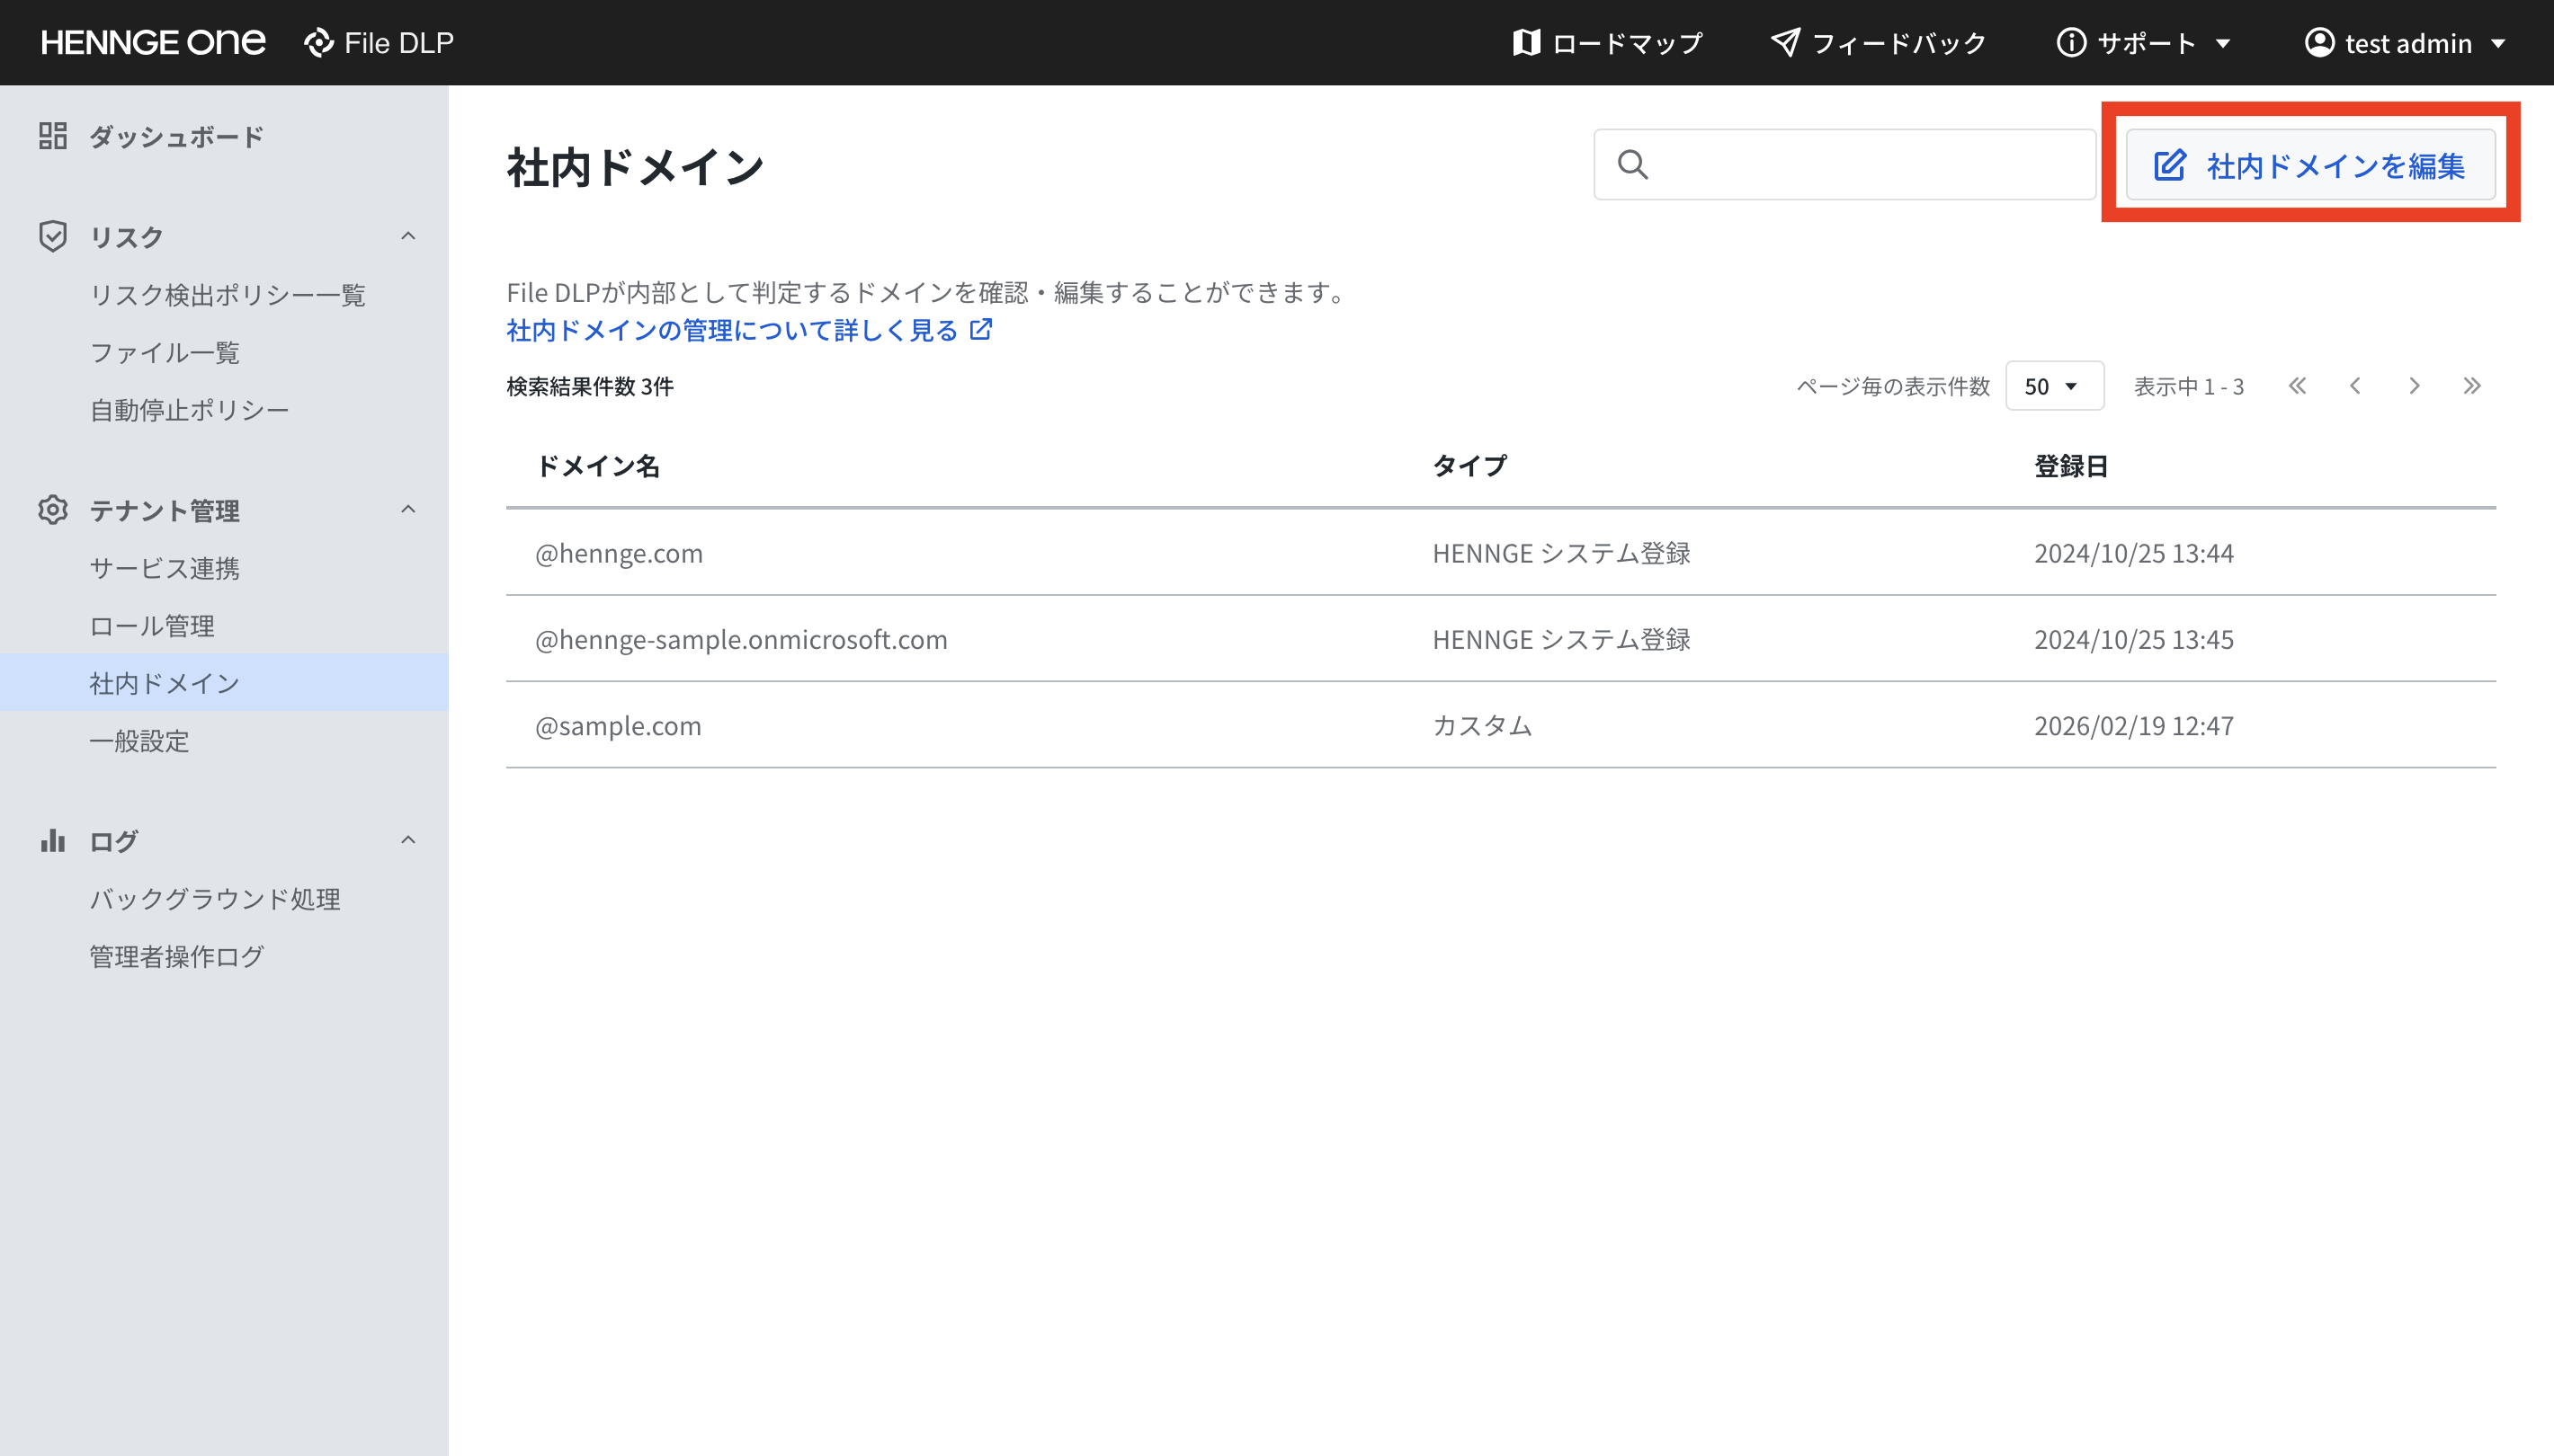The width and height of the screenshot is (2554, 1456).
Task: Click the ログ bar chart icon
Action: [x=53, y=840]
